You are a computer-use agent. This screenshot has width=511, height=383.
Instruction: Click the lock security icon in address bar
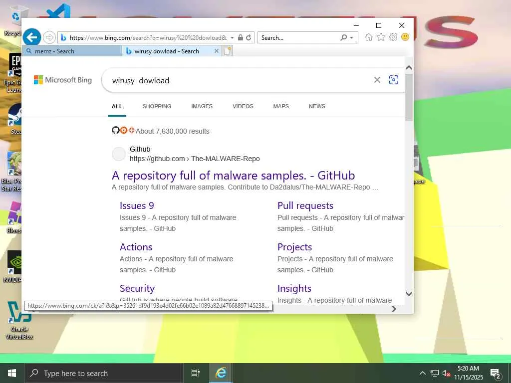240,37
